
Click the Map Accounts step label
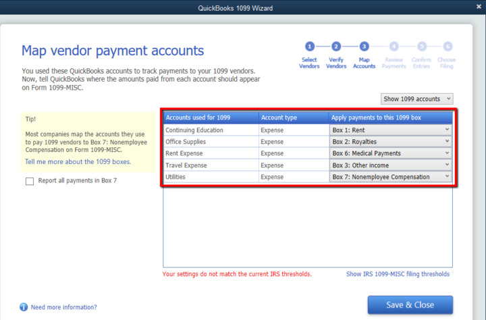point(364,63)
